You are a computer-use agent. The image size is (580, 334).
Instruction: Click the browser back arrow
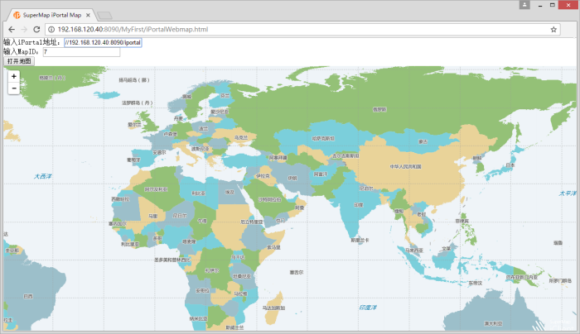point(11,29)
